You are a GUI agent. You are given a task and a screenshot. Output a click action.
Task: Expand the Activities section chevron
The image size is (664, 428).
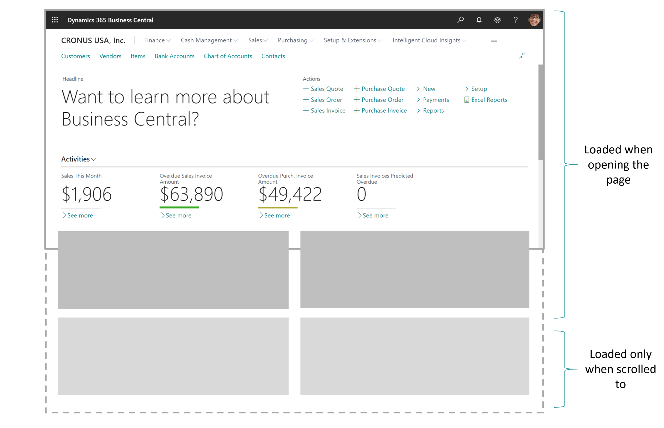(95, 160)
